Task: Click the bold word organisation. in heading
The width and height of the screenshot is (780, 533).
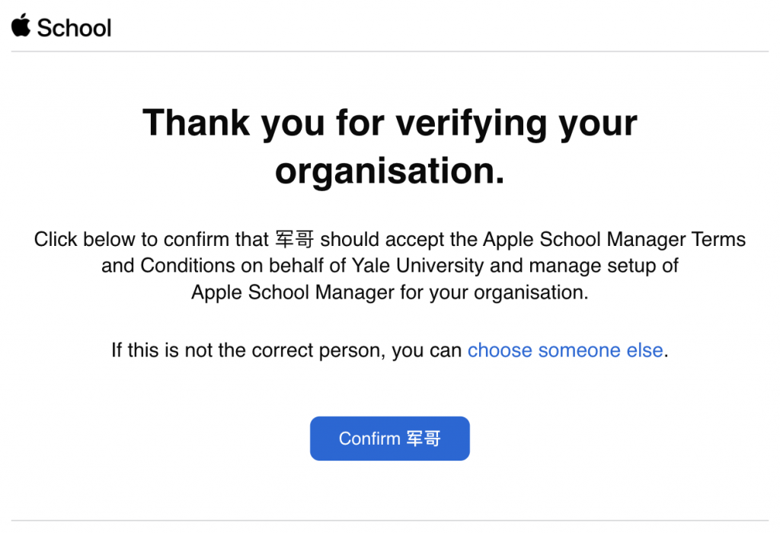Action: coord(389,171)
